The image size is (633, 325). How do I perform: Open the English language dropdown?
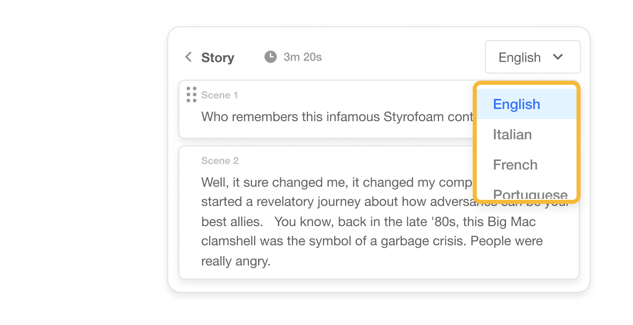pyautogui.click(x=533, y=57)
